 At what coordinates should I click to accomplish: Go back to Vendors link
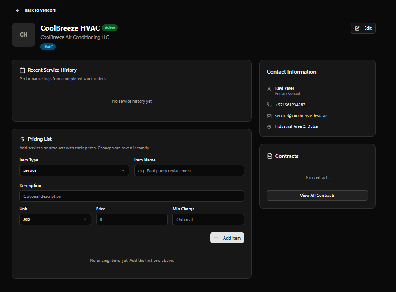[x=40, y=10]
